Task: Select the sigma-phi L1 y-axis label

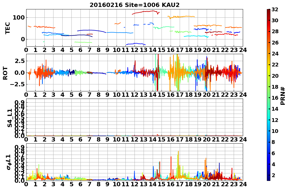Action: click(9, 162)
